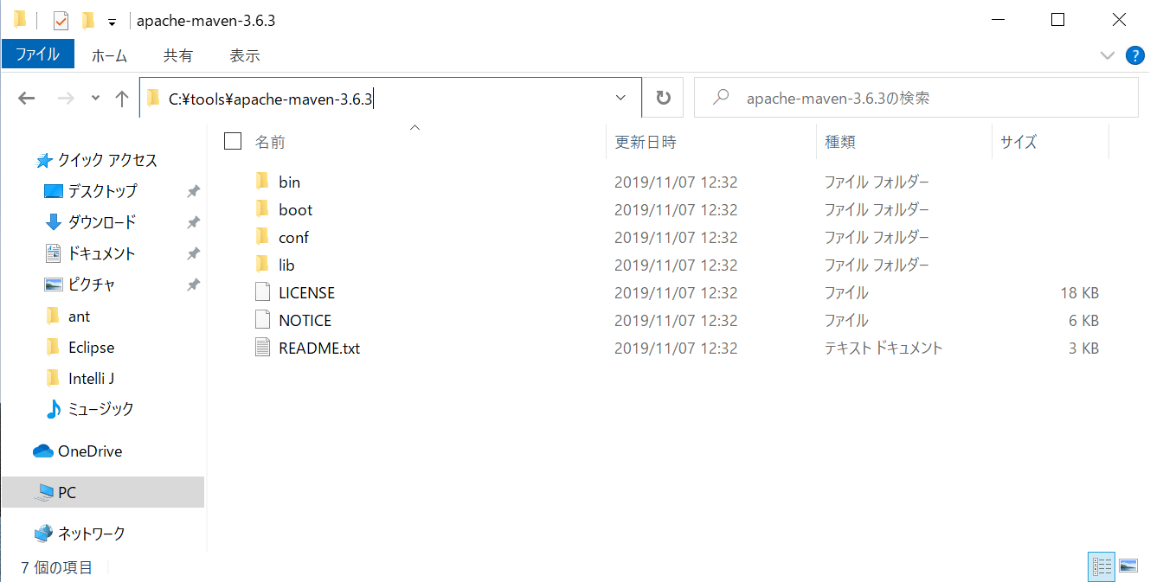Click the NOTICE file icon
This screenshot has height=582, width=1150.
[263, 320]
